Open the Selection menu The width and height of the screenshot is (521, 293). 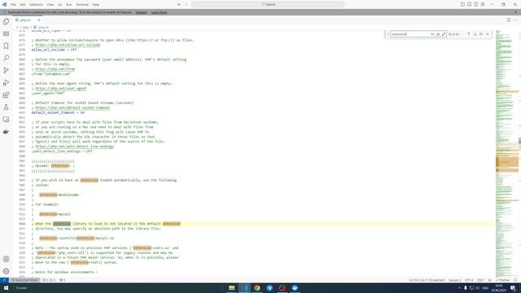[x=36, y=5]
